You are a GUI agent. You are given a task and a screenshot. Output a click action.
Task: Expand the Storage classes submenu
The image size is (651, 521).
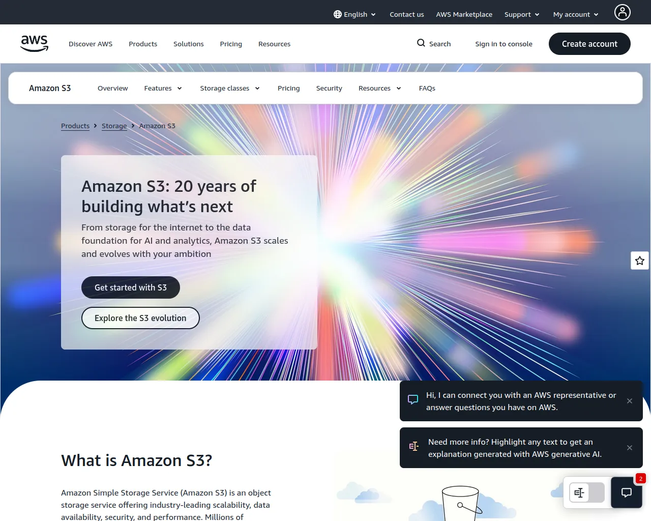[x=230, y=88]
